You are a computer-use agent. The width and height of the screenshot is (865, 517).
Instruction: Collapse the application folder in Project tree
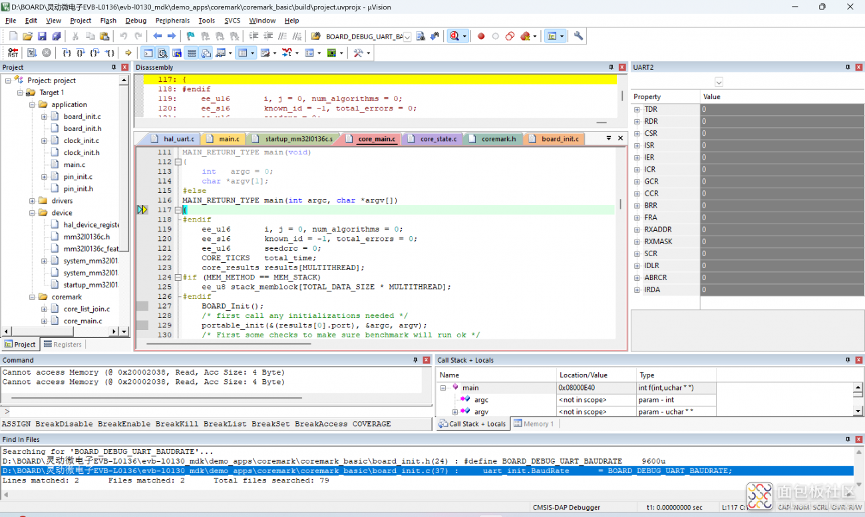[32, 104]
